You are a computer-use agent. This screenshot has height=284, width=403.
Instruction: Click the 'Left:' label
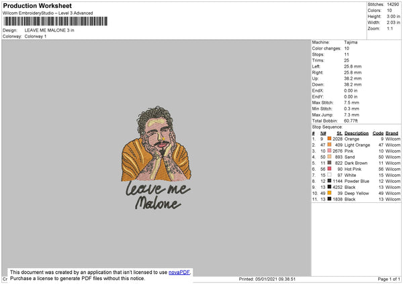tap(316, 66)
